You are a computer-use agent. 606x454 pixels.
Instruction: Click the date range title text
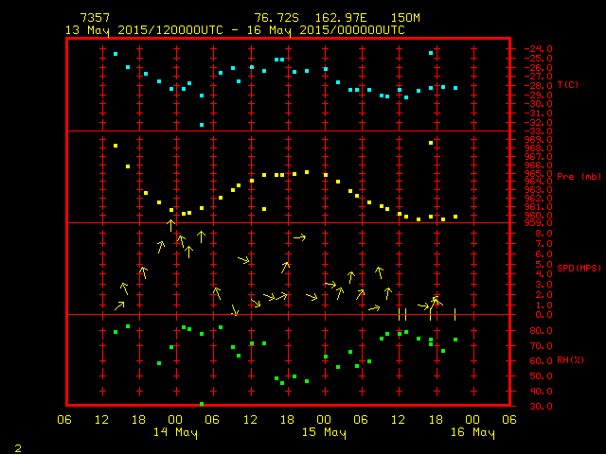click(x=235, y=30)
